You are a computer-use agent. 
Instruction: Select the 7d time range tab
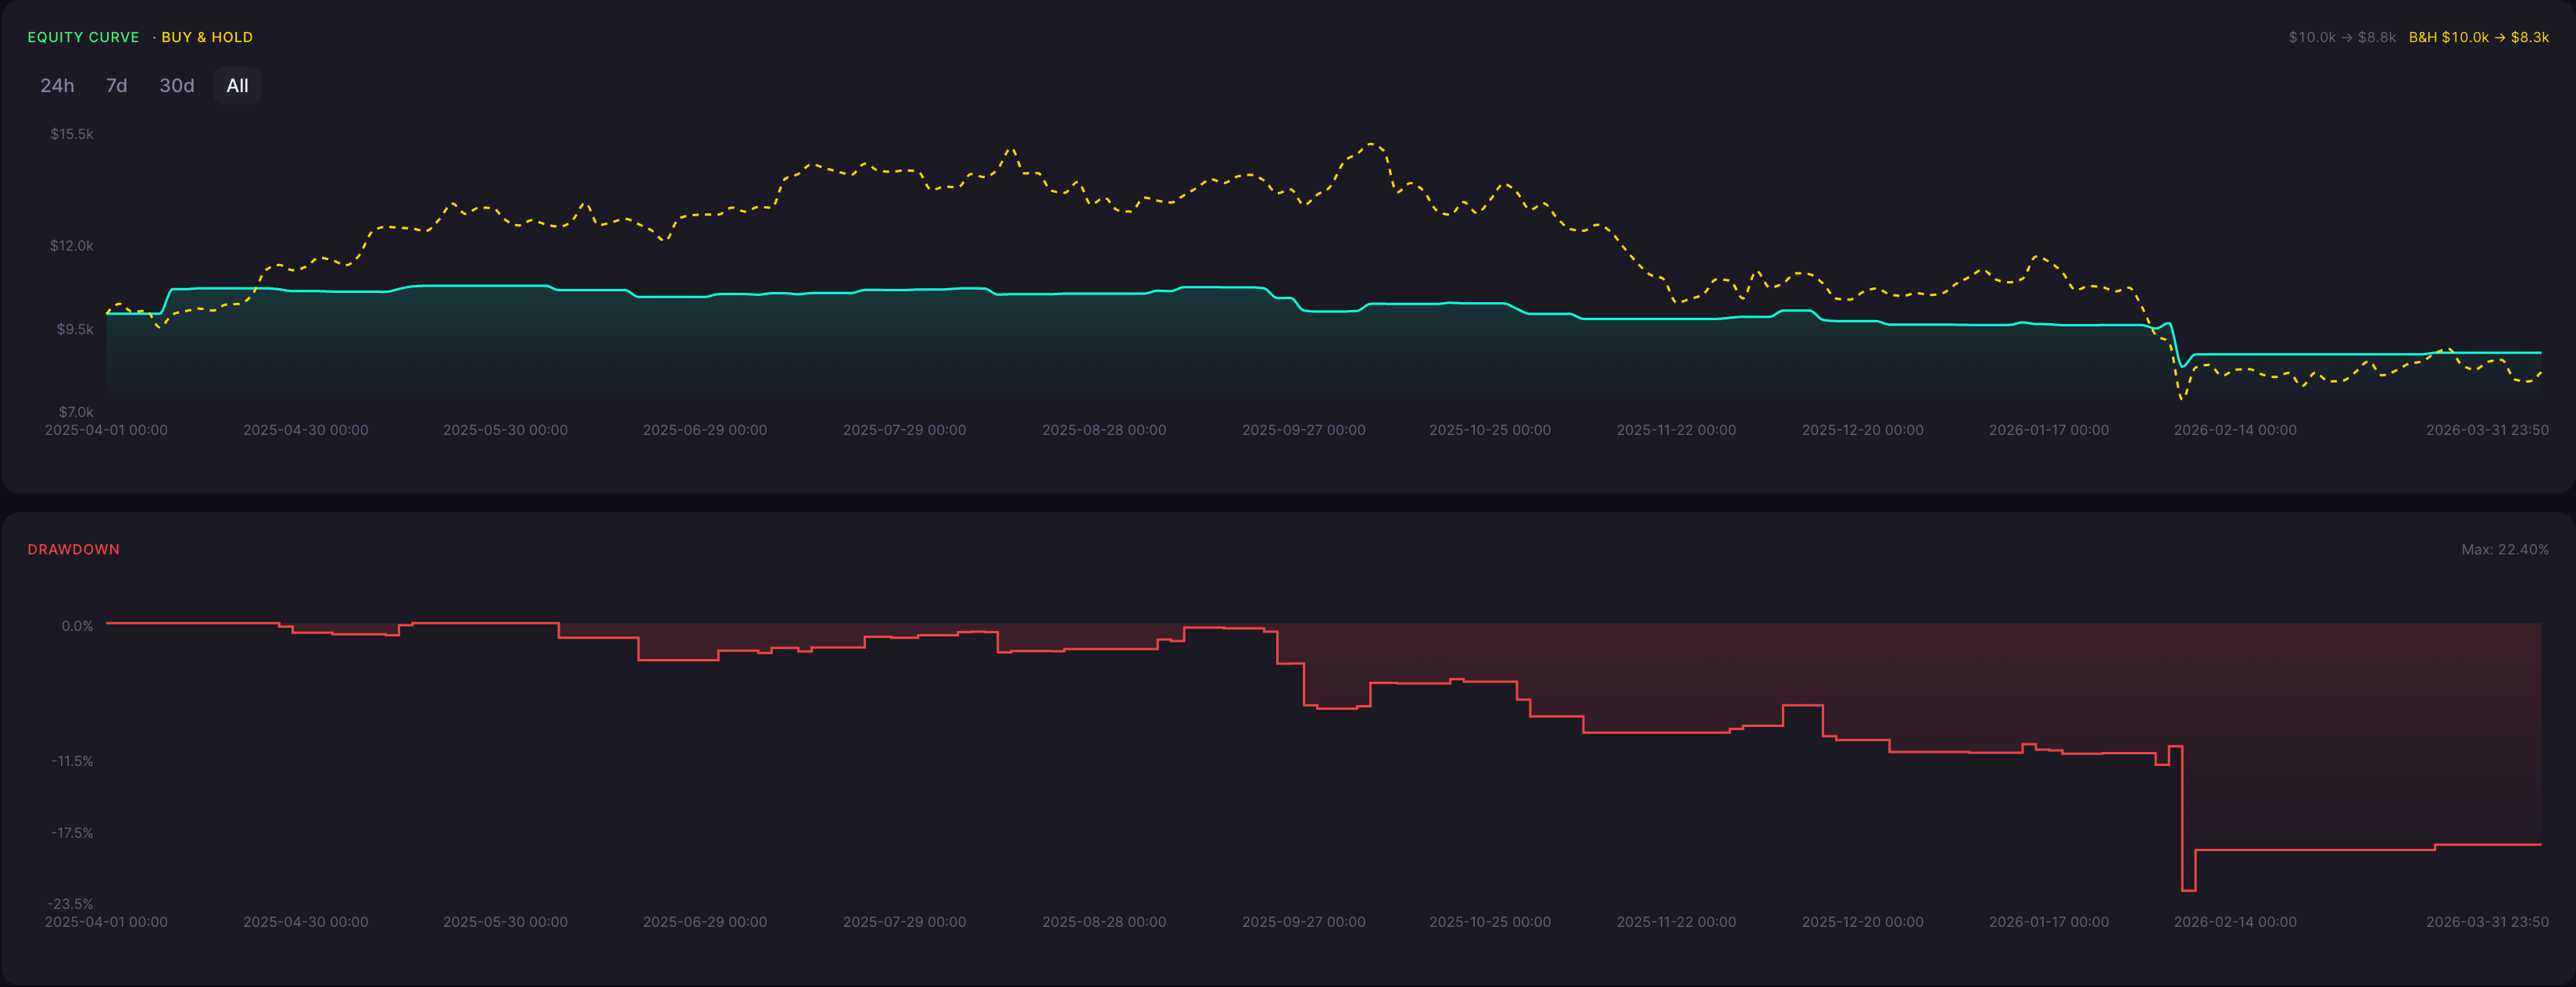pyautogui.click(x=117, y=86)
